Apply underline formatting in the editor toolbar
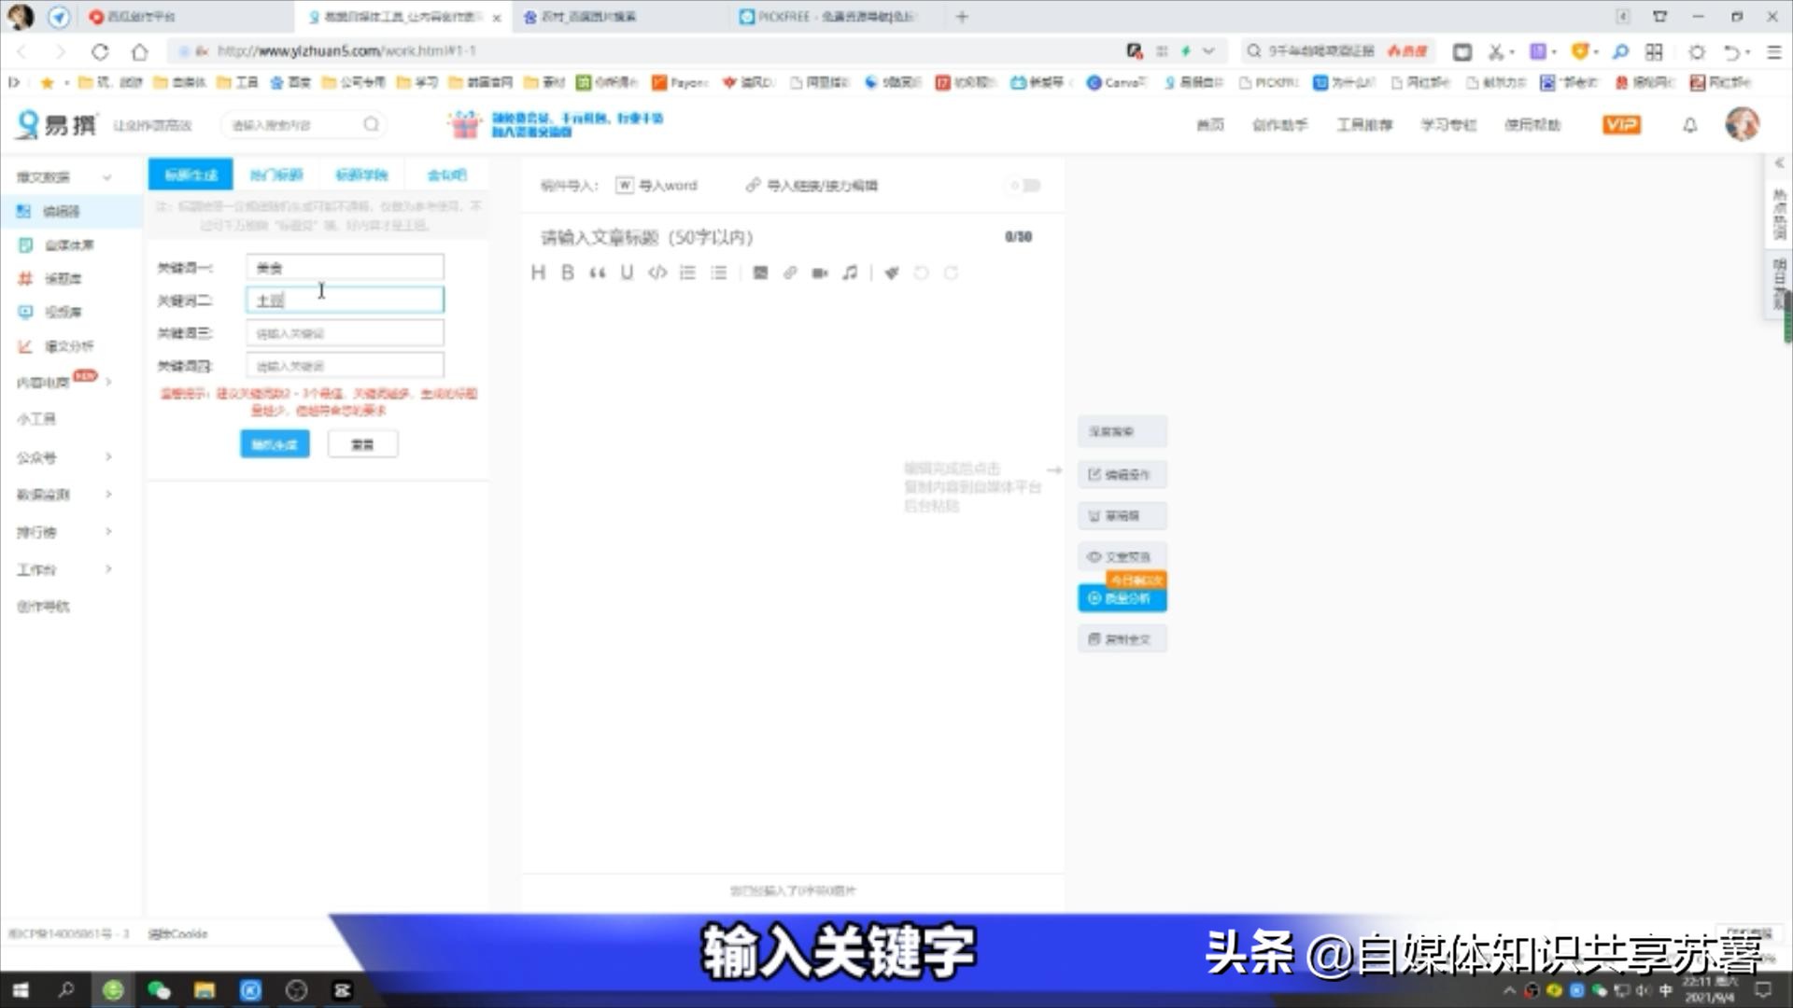1793x1008 pixels. pos(627,273)
